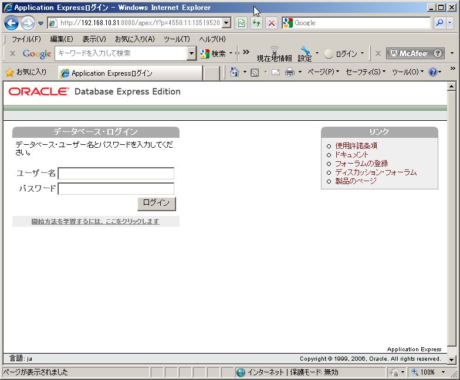460x380 pixels.
Task: Click the magnifier search button
Action: (439, 23)
